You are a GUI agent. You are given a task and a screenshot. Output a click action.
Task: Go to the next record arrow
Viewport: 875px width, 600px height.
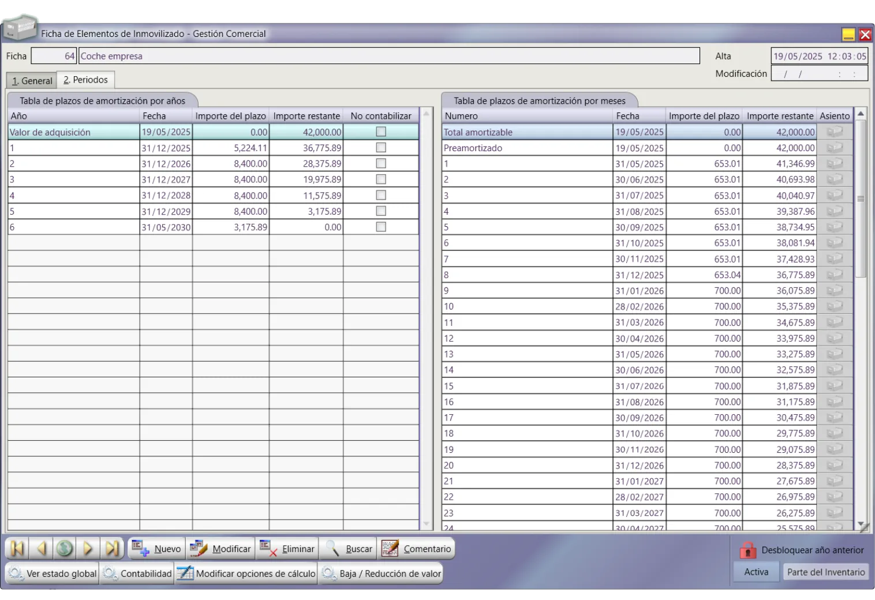click(x=88, y=548)
